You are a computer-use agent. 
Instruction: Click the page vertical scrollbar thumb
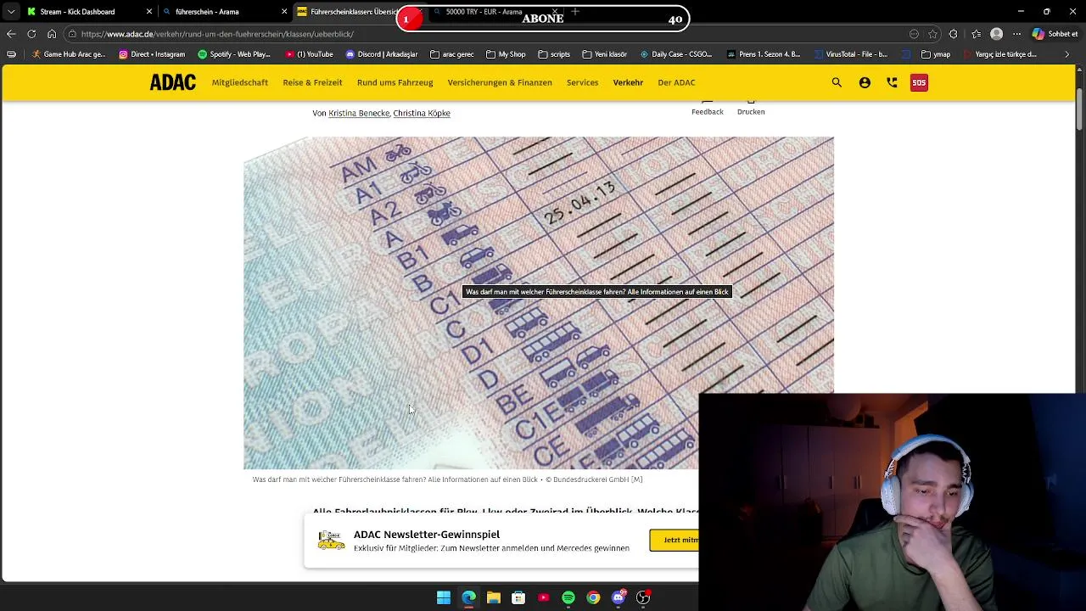(x=1079, y=109)
